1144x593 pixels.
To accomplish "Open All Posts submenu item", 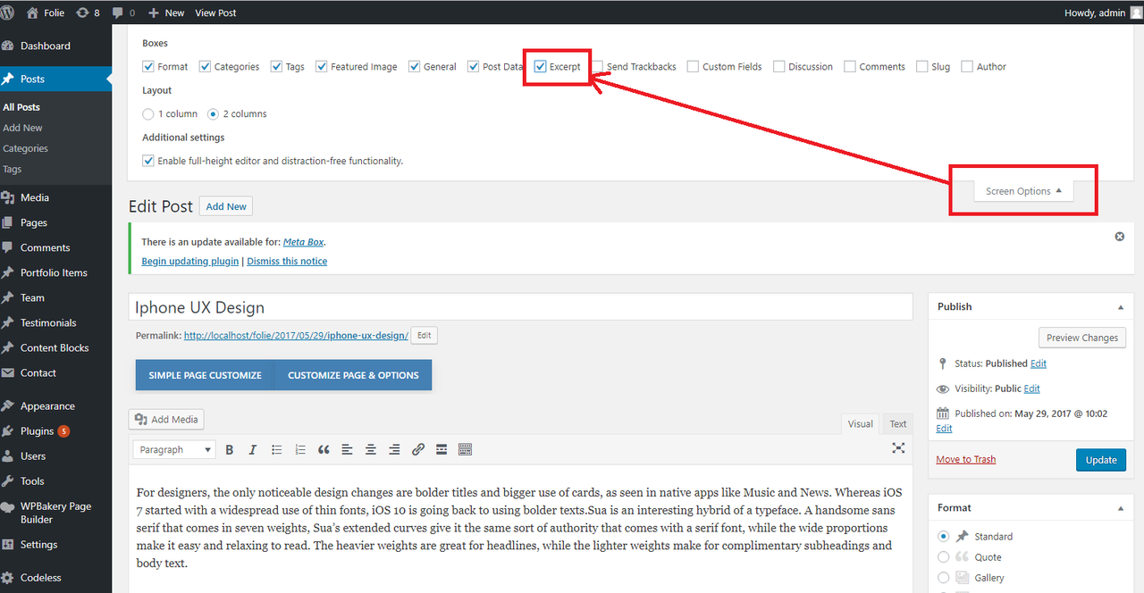I will coord(21,107).
